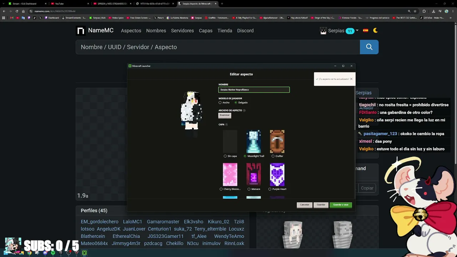Open the Tienda menu on NameMC
The image size is (457, 257).
pyautogui.click(x=225, y=31)
